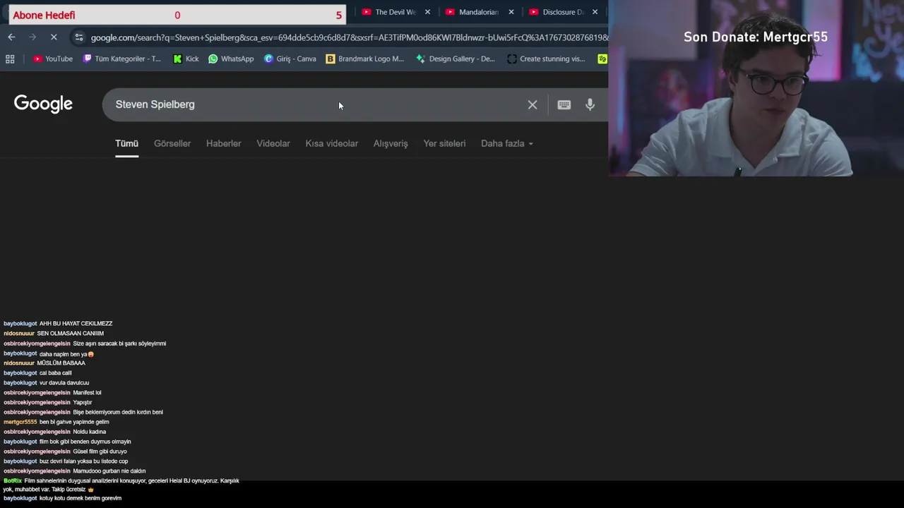Click chat message 'MÜSLÜM BABAAA'

coord(61,363)
